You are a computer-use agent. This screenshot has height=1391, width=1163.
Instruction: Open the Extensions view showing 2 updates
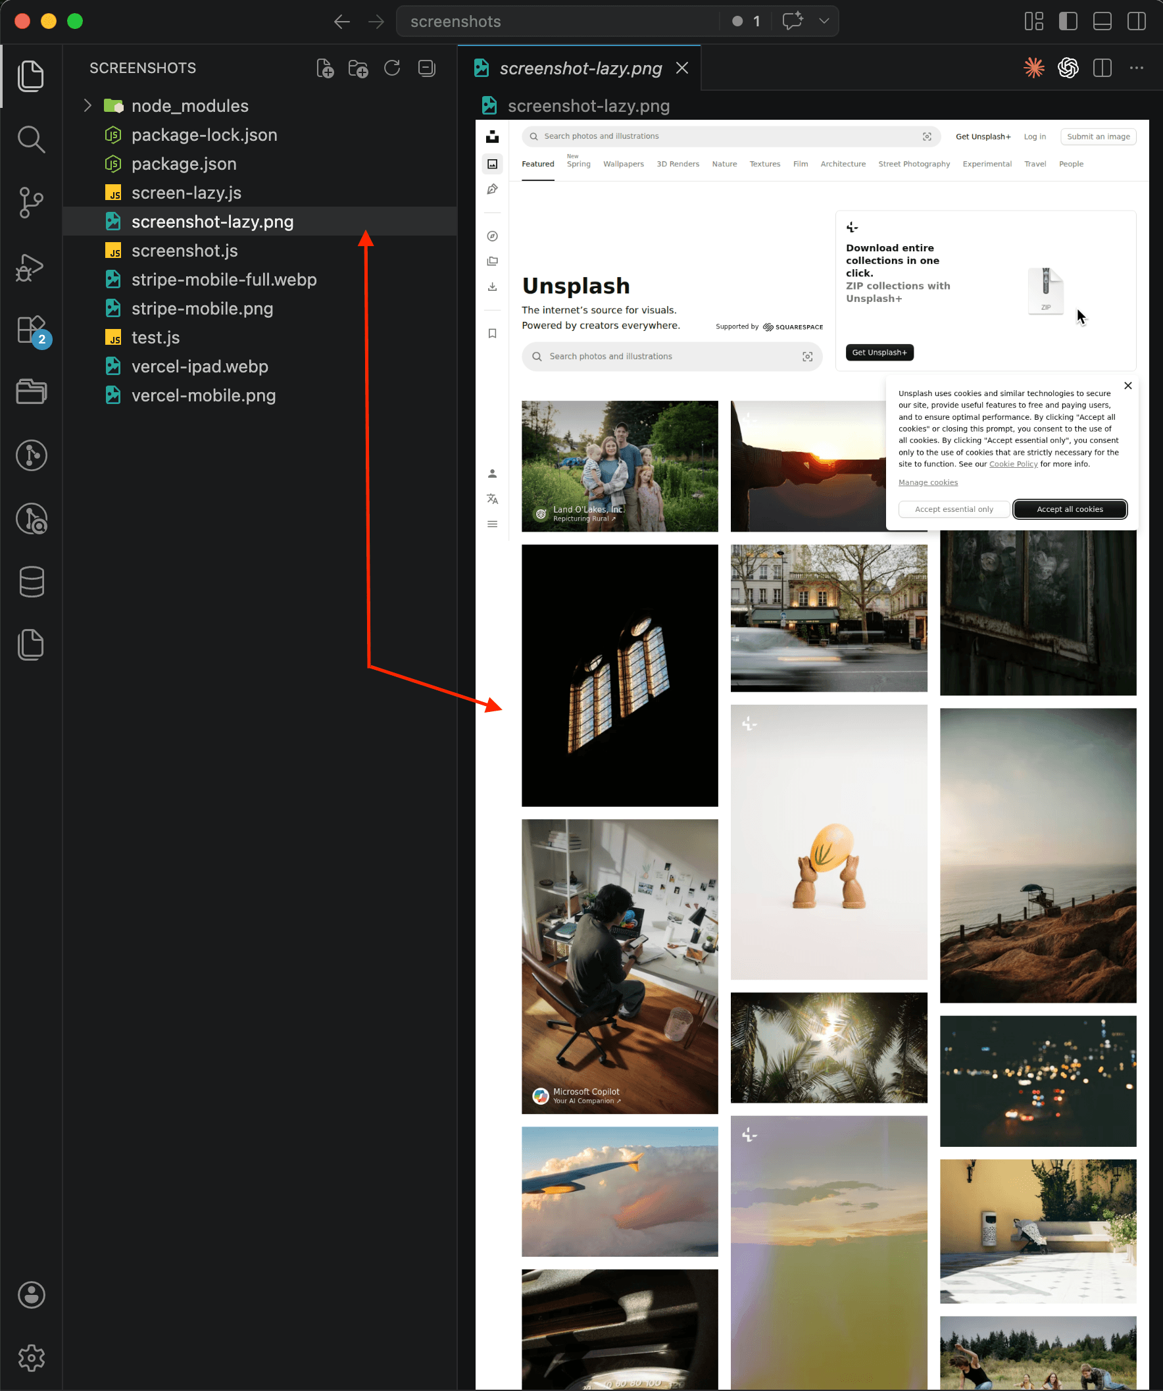pos(31,331)
